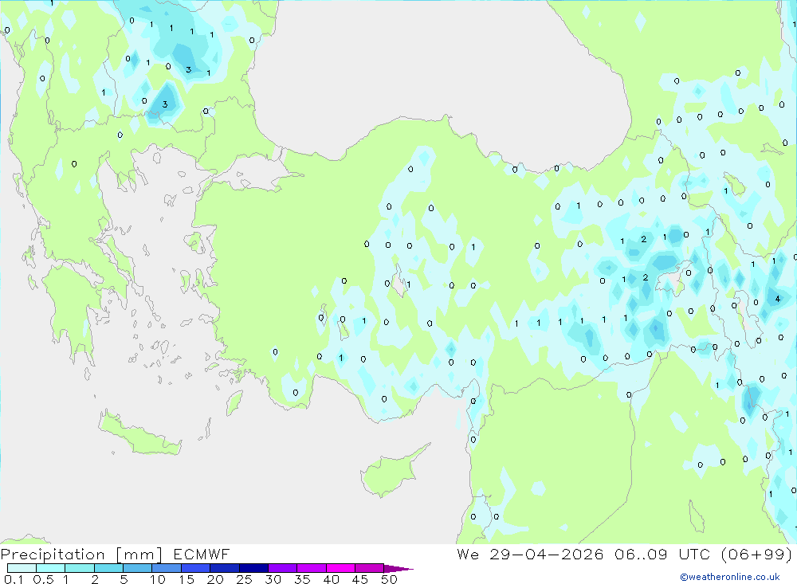
Task: Click the date '29-04-2026' in the footer
Action: point(547,554)
